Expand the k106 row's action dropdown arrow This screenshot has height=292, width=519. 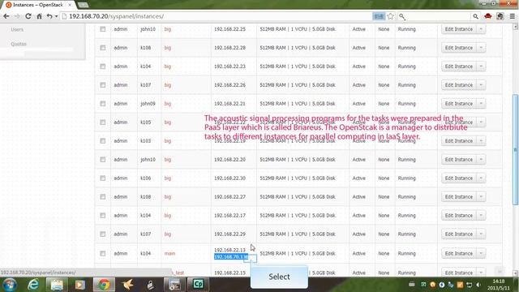[481, 178]
